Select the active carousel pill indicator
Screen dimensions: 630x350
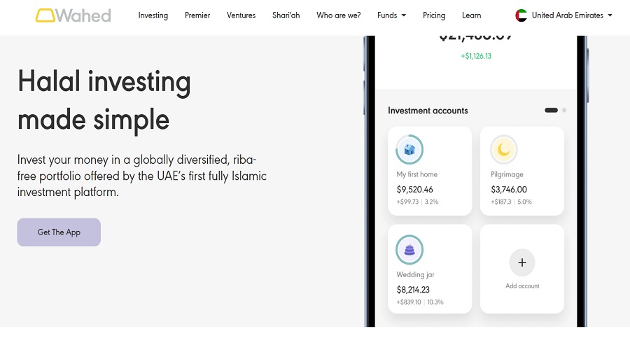pyautogui.click(x=551, y=110)
